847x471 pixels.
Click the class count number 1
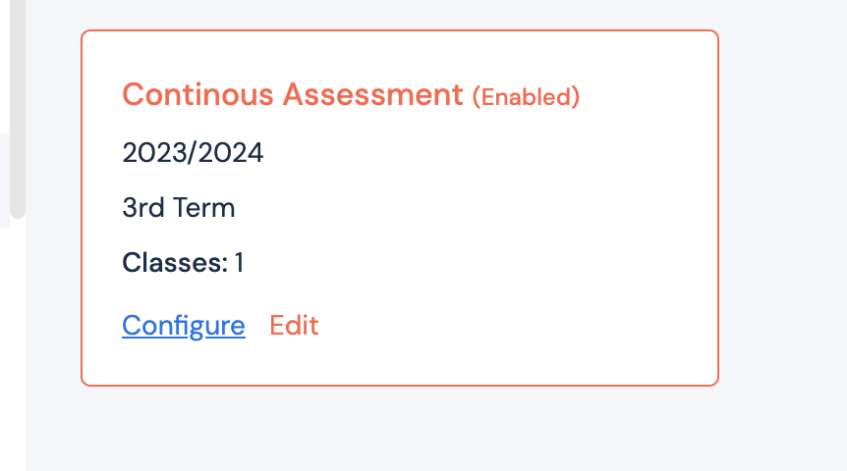(x=239, y=263)
